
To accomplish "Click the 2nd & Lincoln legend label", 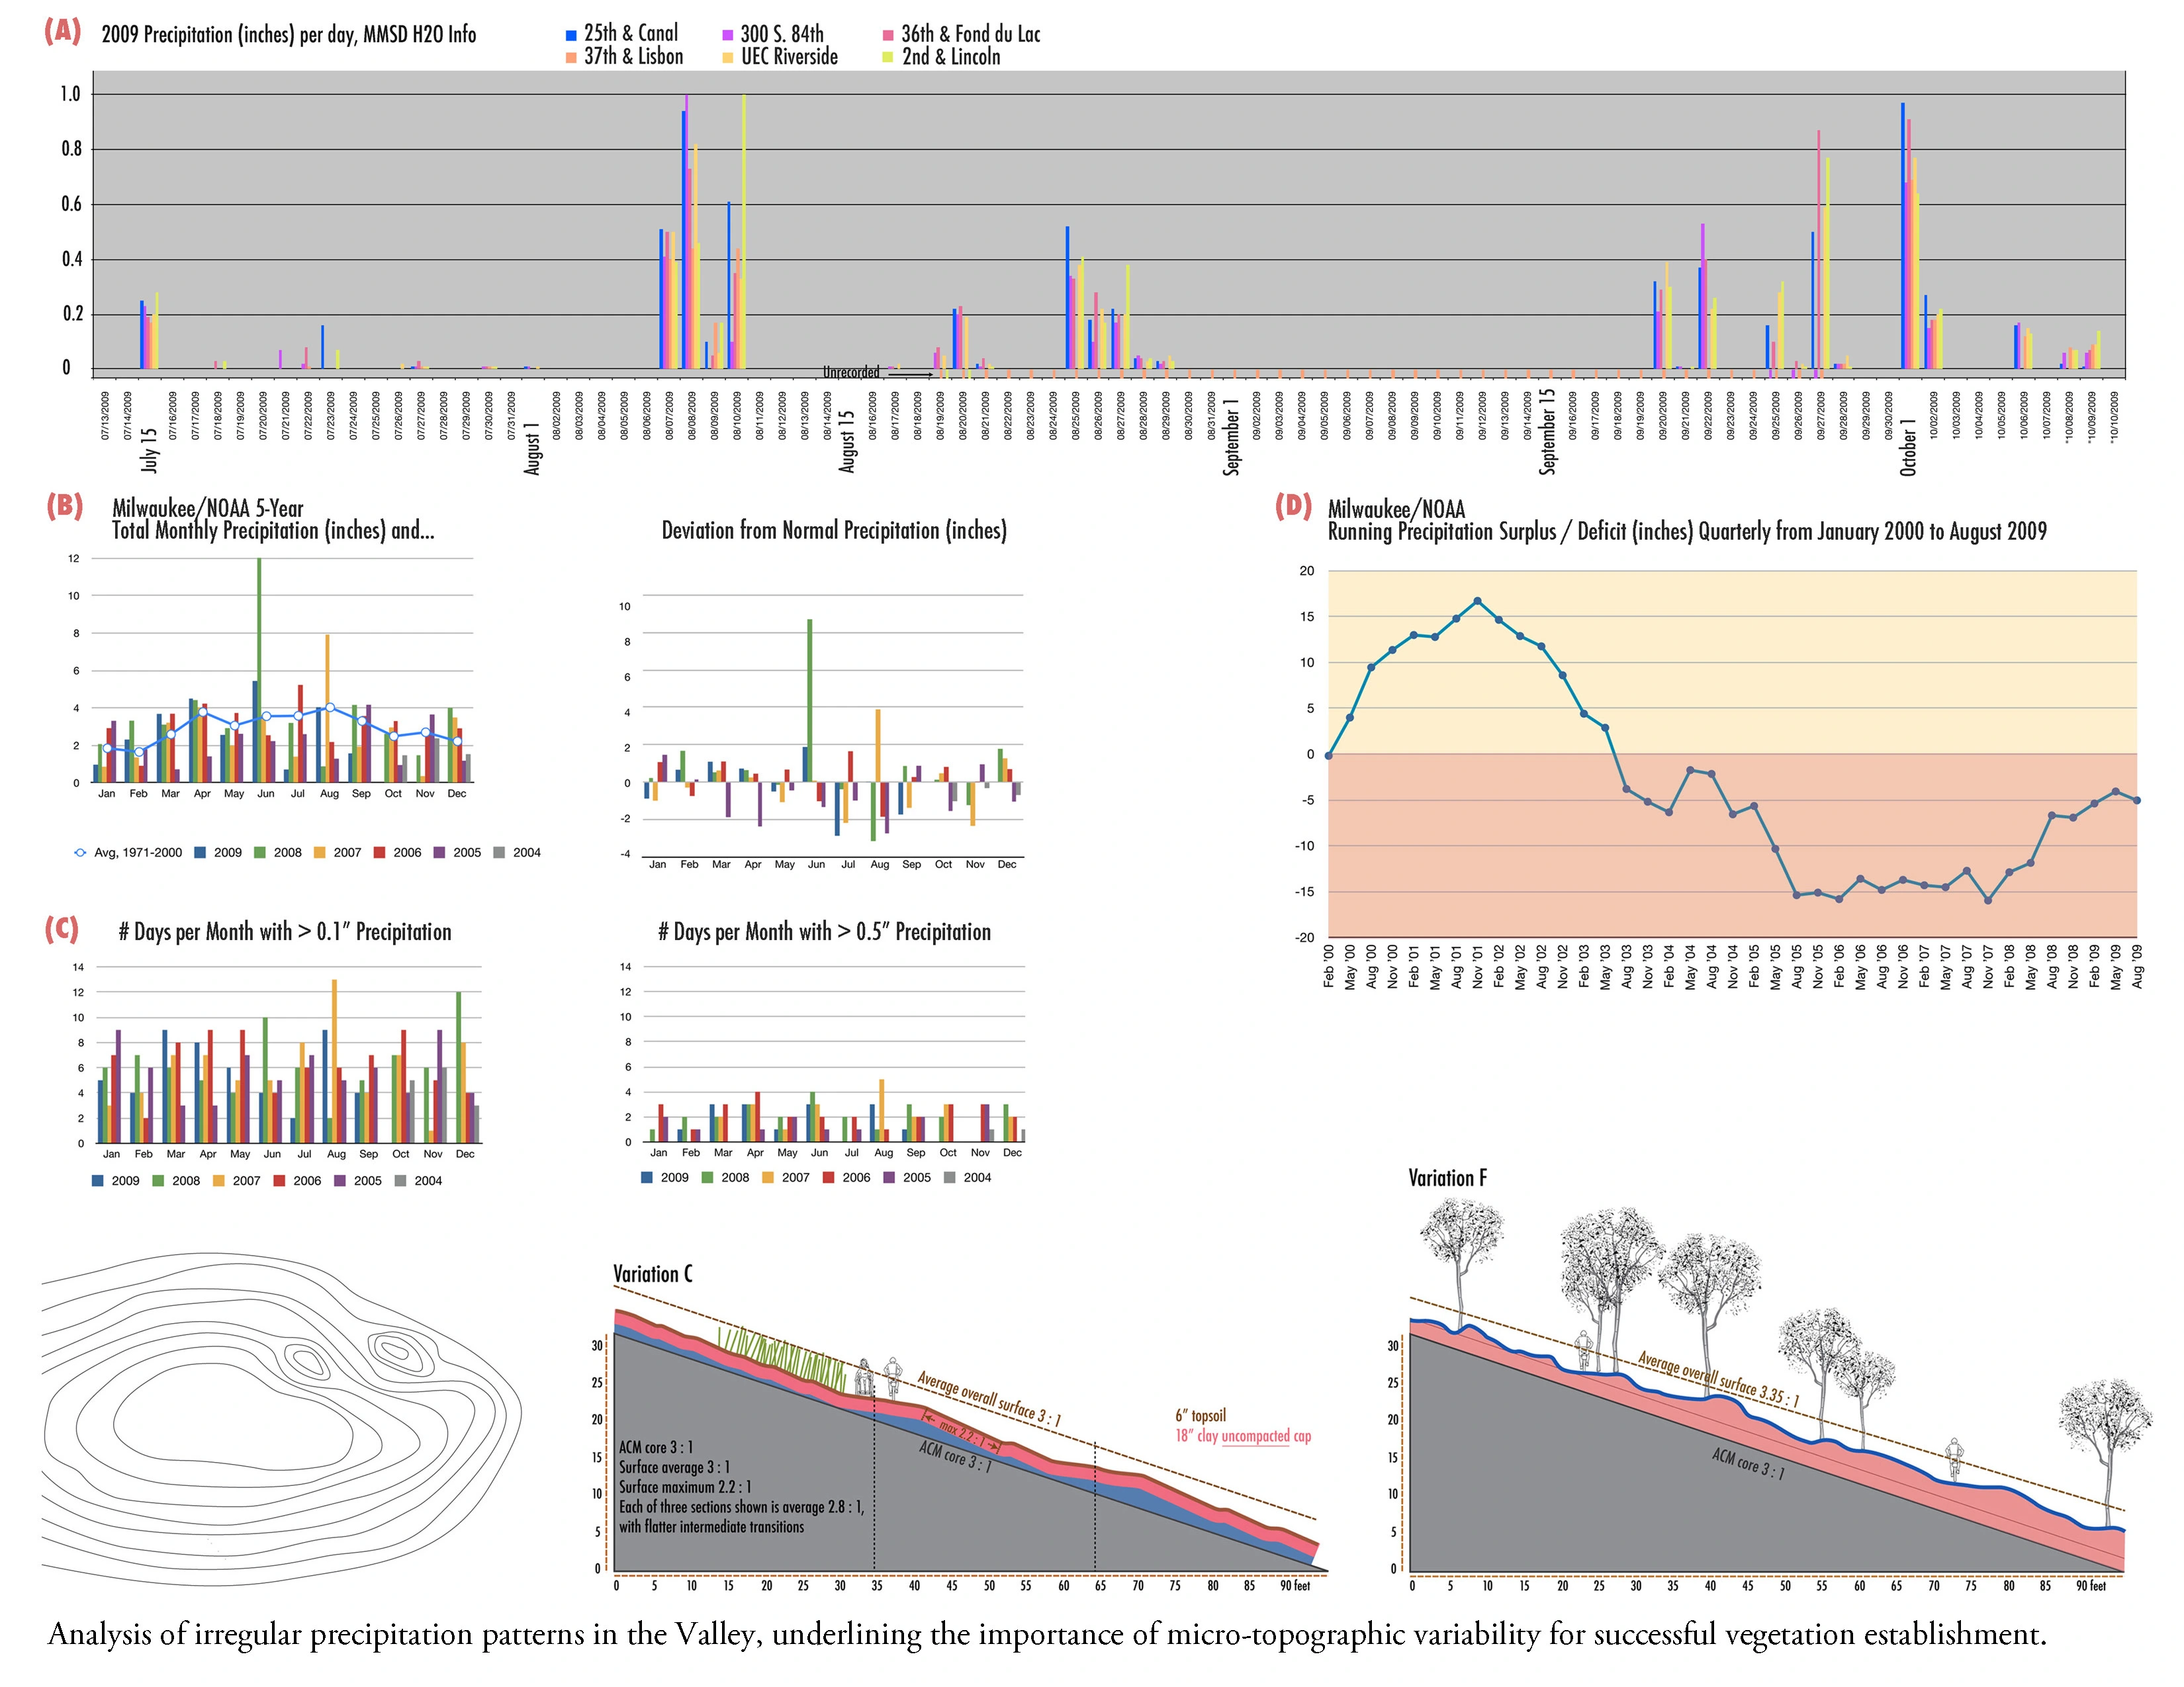I will click(x=951, y=57).
